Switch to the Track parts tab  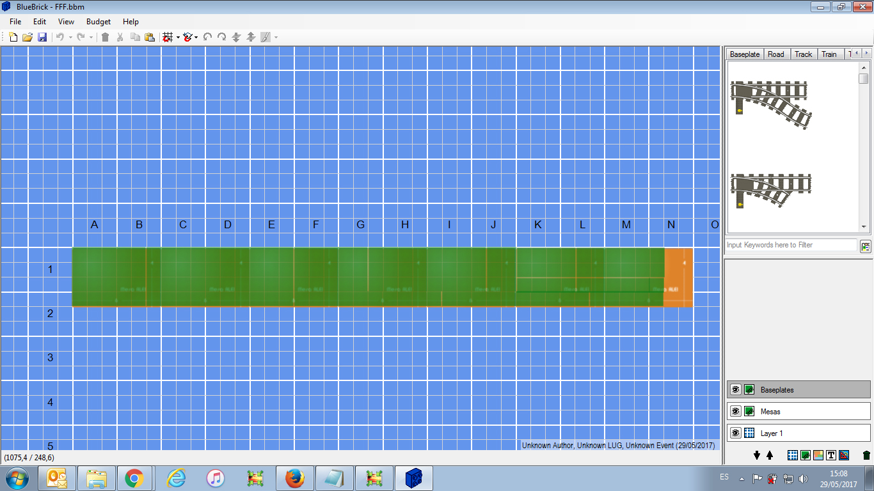click(x=803, y=54)
